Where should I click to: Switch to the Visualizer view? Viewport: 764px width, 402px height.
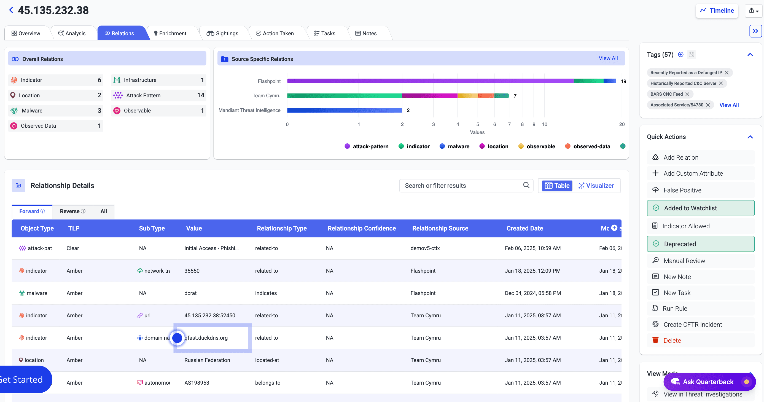point(596,186)
